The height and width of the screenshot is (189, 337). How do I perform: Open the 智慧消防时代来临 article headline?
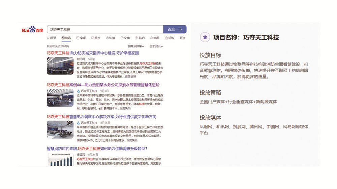click(97, 148)
